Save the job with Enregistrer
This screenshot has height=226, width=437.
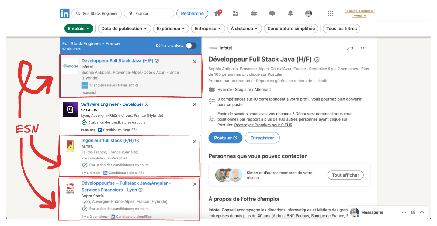click(x=262, y=138)
